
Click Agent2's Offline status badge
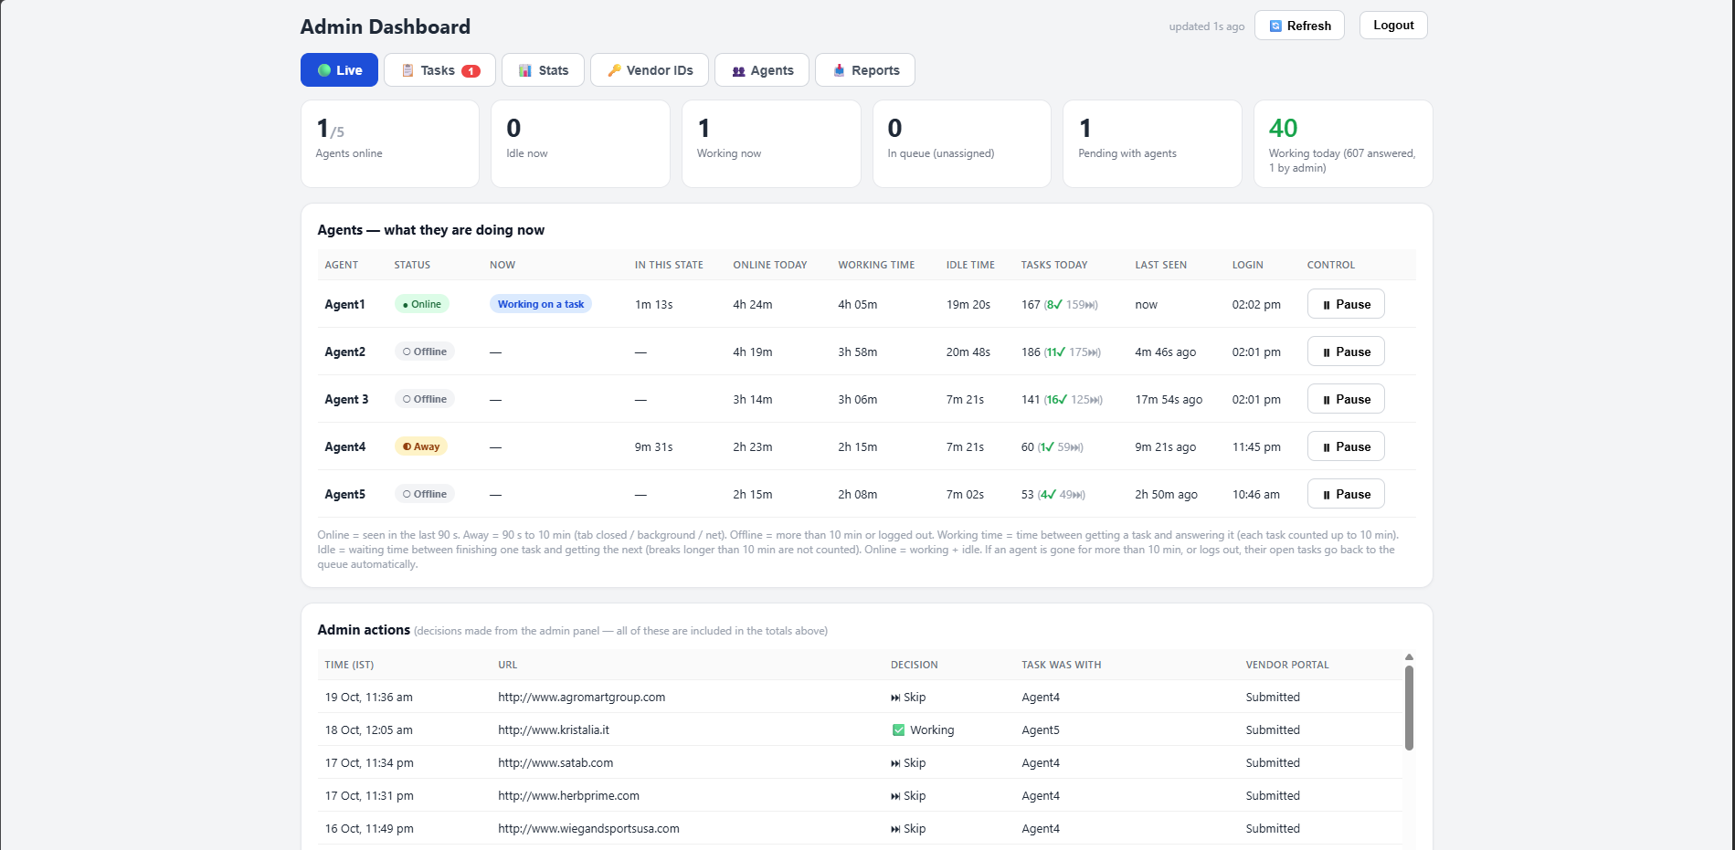pyautogui.click(x=425, y=352)
